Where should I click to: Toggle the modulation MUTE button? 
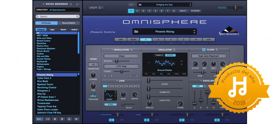(108, 76)
